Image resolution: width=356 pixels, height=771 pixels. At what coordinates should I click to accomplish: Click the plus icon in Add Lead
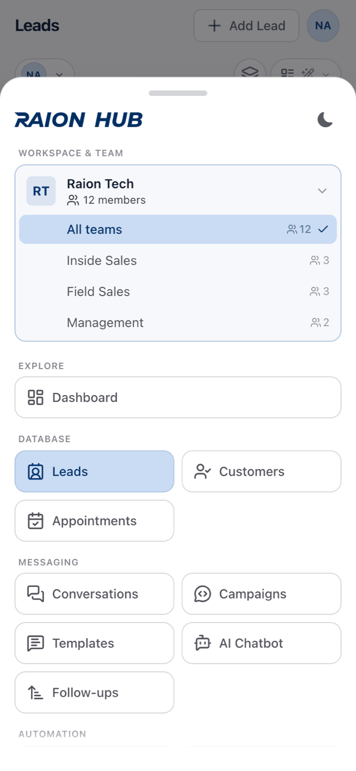point(214,26)
